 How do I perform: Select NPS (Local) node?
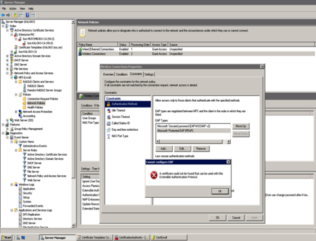(25, 77)
